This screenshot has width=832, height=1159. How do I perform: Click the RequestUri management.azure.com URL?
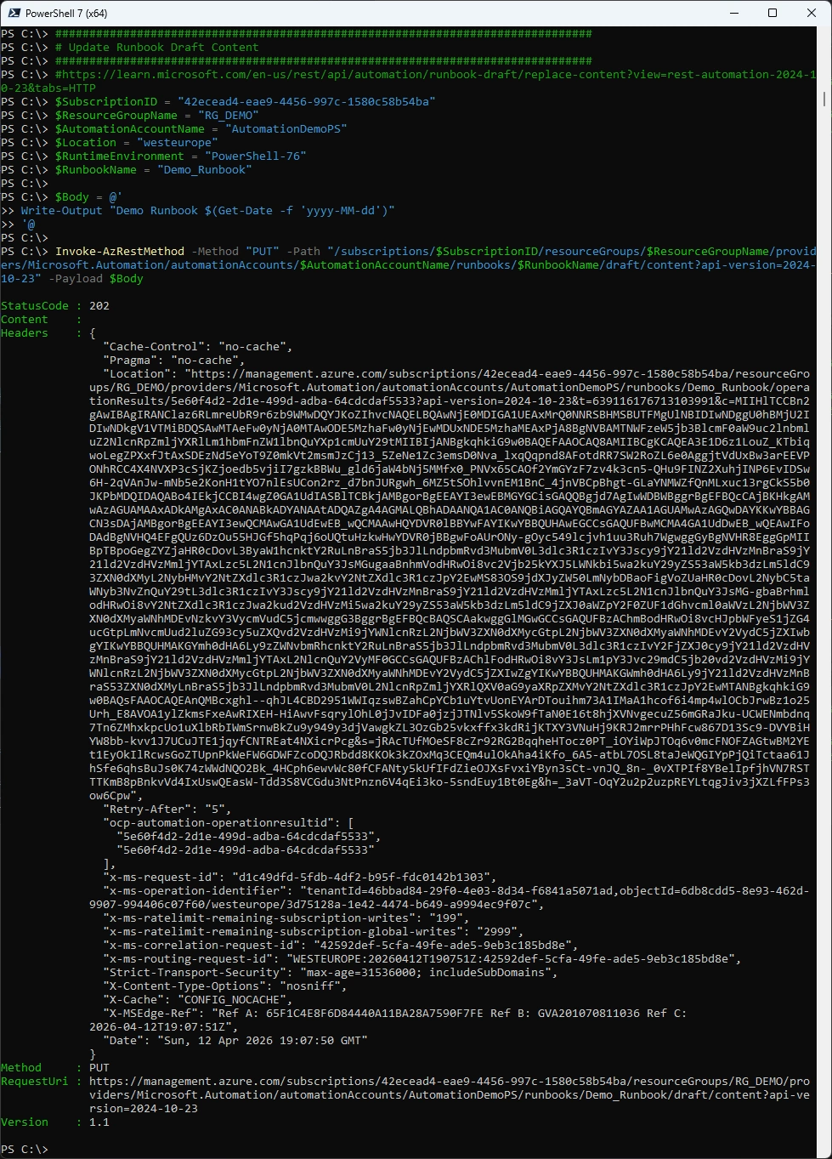[x=449, y=1082]
